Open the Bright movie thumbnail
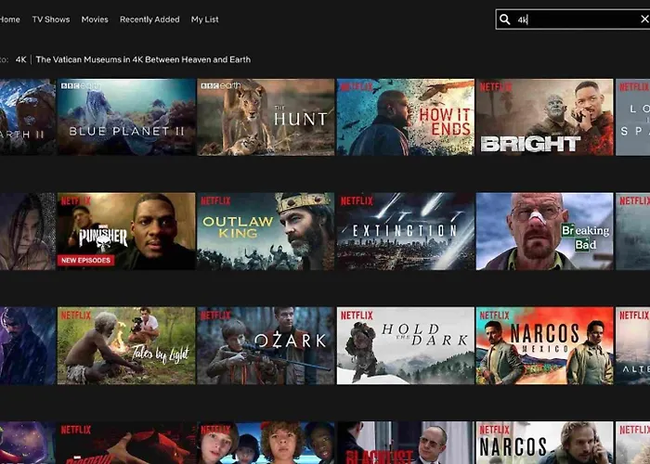 tap(545, 117)
